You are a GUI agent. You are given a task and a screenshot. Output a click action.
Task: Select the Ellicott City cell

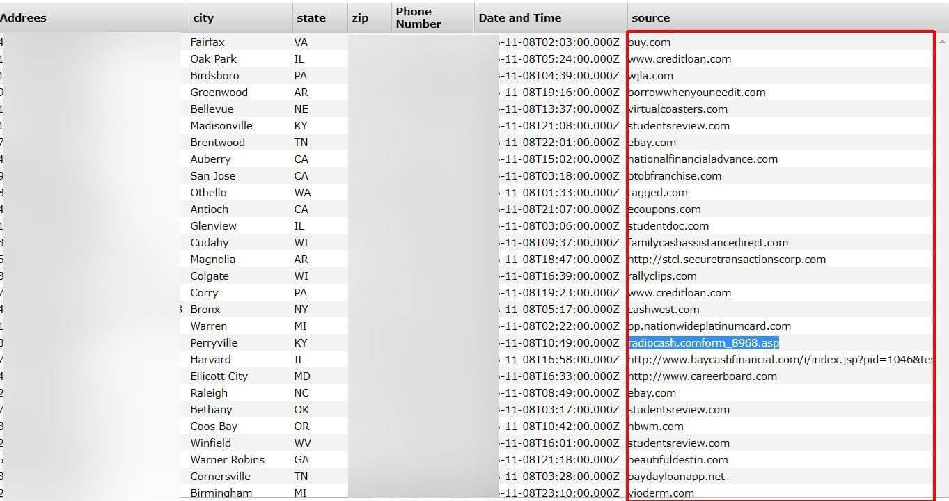tap(219, 376)
